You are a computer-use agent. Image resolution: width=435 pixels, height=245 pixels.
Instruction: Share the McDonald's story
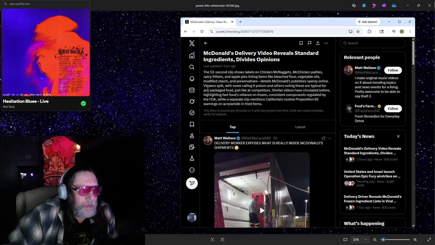click(x=318, y=43)
